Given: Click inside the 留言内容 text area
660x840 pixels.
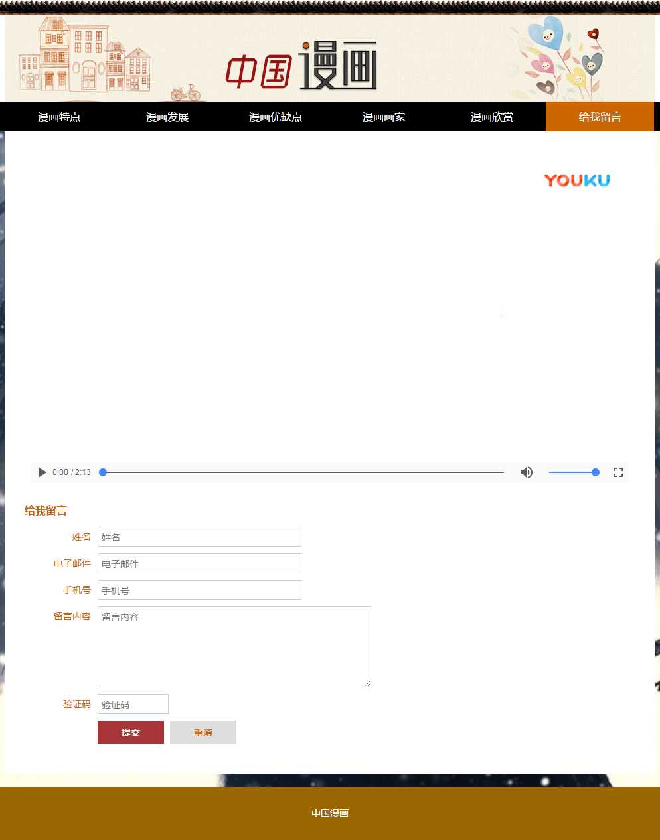Looking at the screenshot, I should tap(234, 647).
